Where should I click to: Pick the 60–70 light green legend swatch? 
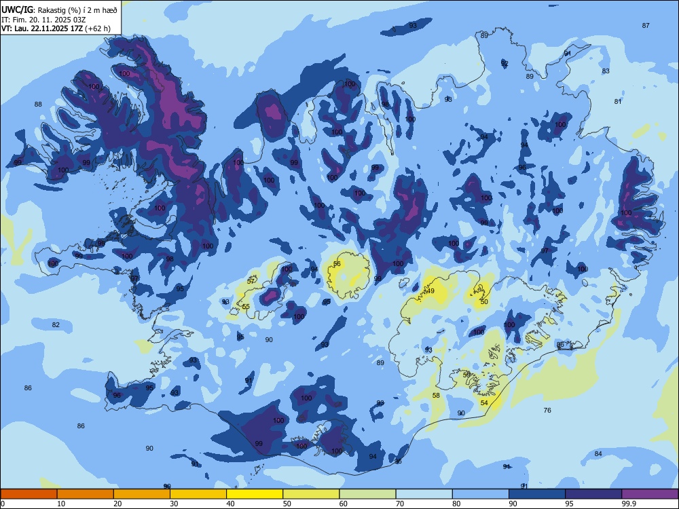[367, 494]
